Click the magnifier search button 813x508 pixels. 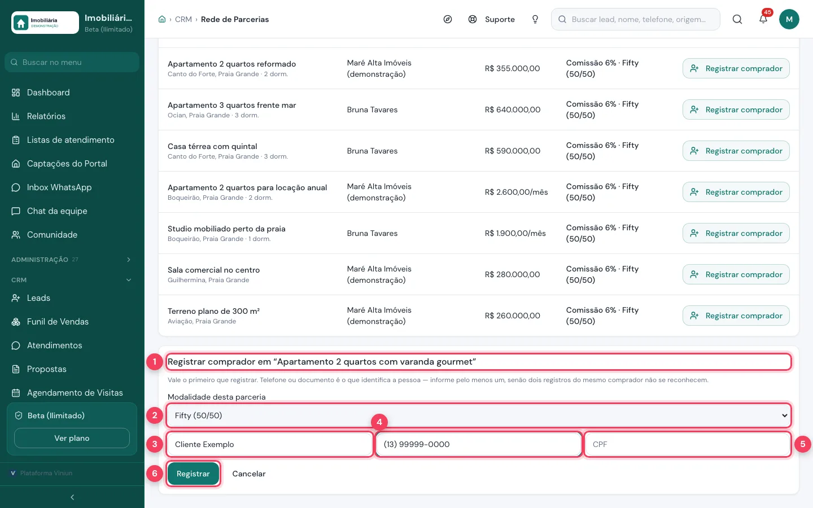[x=737, y=19]
